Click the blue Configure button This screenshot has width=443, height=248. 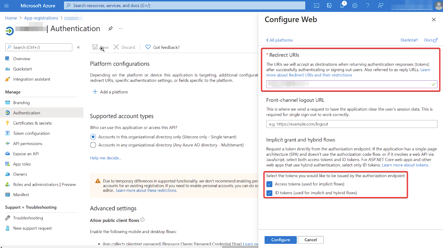tap(280, 240)
